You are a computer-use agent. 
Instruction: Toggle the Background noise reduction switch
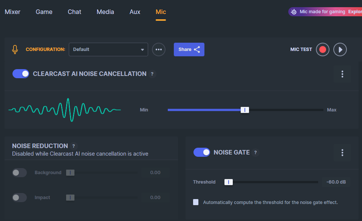click(19, 173)
